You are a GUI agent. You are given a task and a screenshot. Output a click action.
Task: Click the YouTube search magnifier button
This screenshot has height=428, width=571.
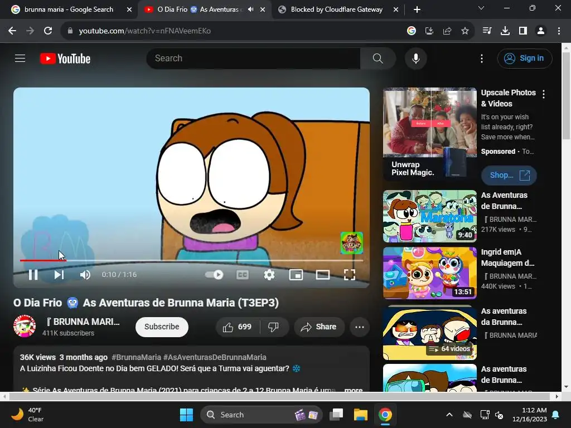[x=378, y=58]
